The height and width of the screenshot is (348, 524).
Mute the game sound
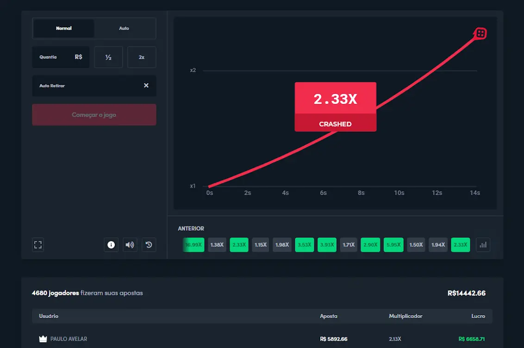pos(130,245)
